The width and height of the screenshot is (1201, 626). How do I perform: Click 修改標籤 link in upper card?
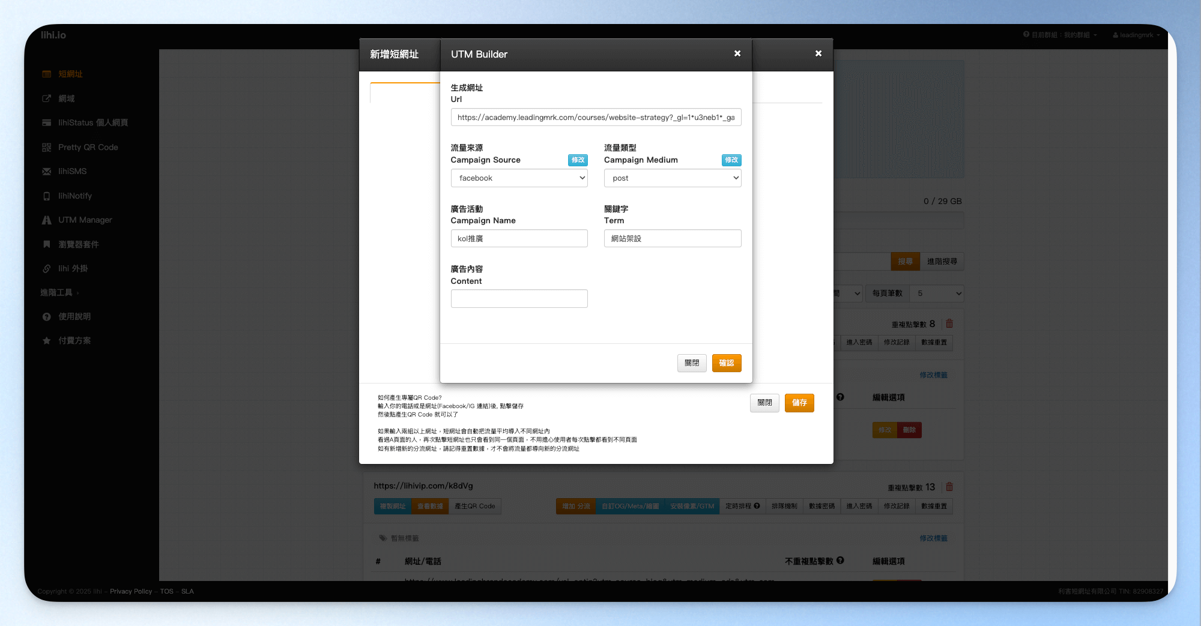tap(933, 375)
